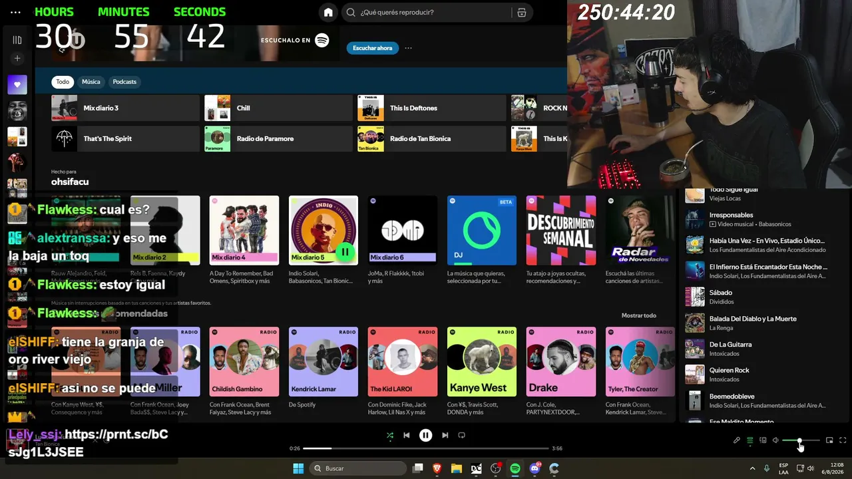The width and height of the screenshot is (852, 479).
Task: Click the 'Escuchar ahora' button
Action: 373,48
